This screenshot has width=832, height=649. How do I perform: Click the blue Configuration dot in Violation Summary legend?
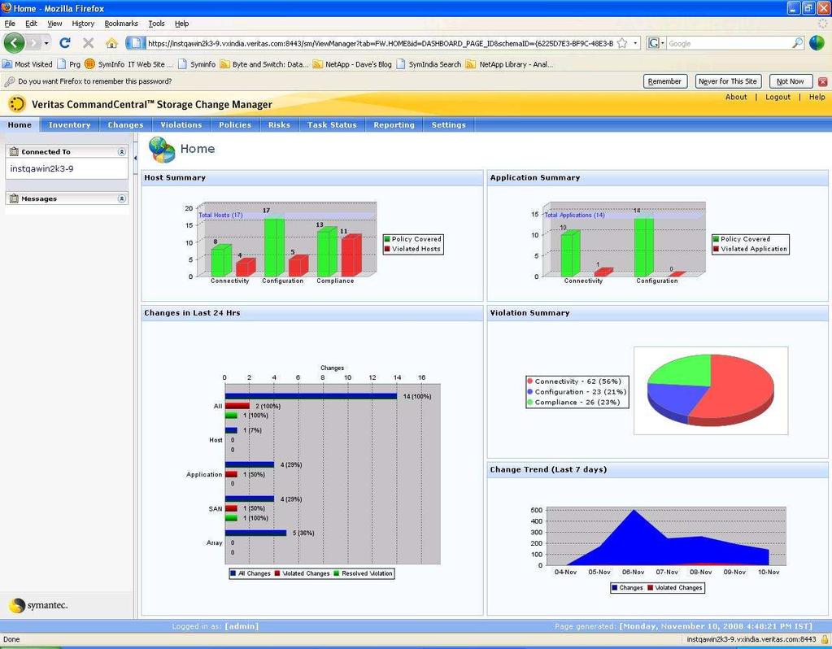pos(530,392)
